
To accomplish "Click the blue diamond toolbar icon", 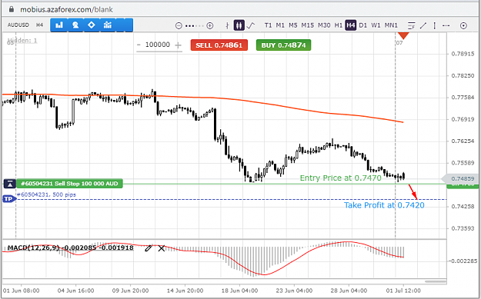I will coord(92,25).
